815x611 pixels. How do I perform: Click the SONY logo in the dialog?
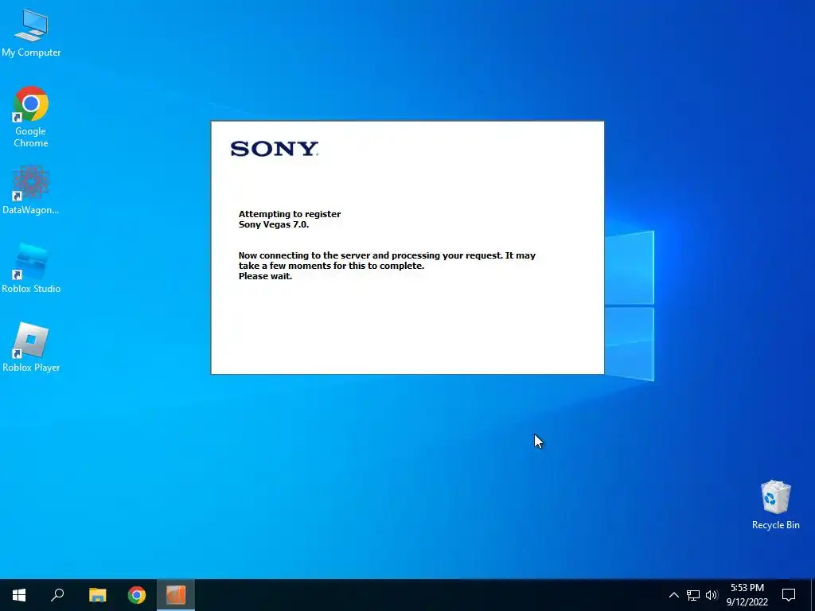(274, 149)
